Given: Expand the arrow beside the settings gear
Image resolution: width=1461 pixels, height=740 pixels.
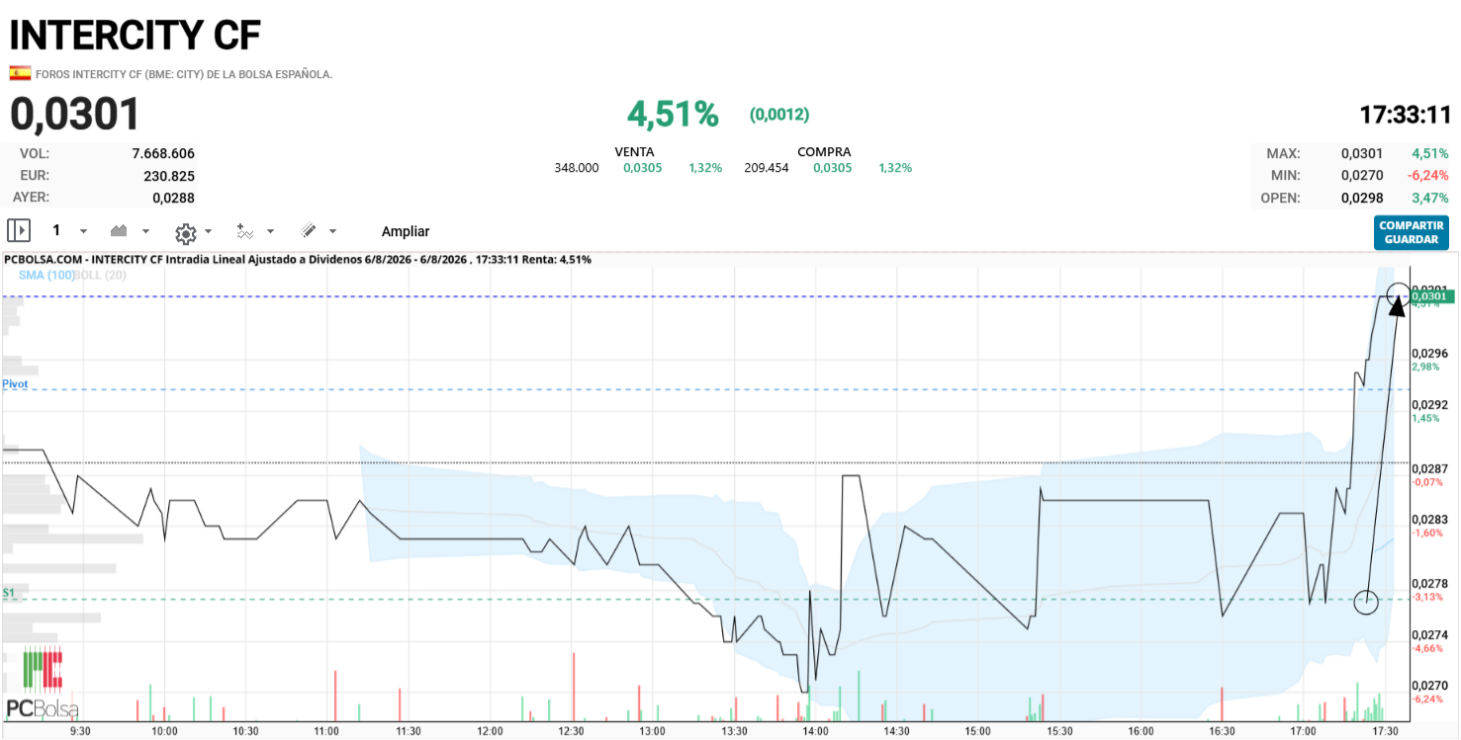Looking at the screenshot, I should click(208, 232).
